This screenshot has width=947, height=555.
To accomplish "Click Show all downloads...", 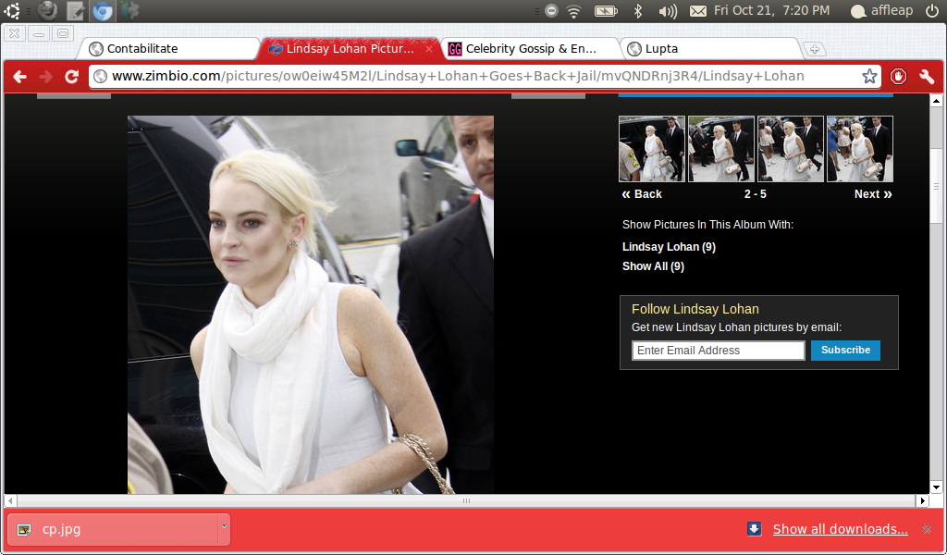I will 840,529.
